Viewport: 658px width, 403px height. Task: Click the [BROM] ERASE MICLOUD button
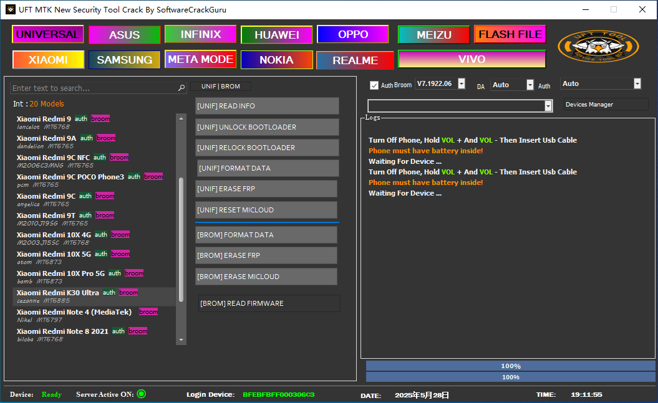[x=266, y=277]
